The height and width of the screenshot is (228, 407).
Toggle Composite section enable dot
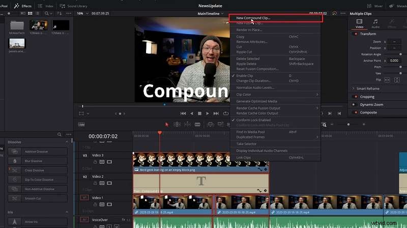(x=356, y=112)
